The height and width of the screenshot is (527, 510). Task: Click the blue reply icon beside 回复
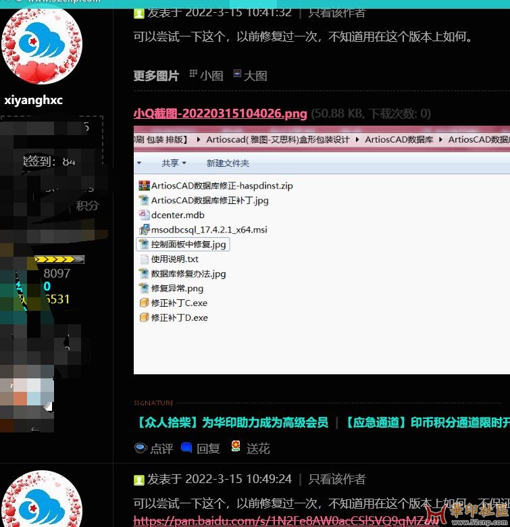(x=186, y=447)
